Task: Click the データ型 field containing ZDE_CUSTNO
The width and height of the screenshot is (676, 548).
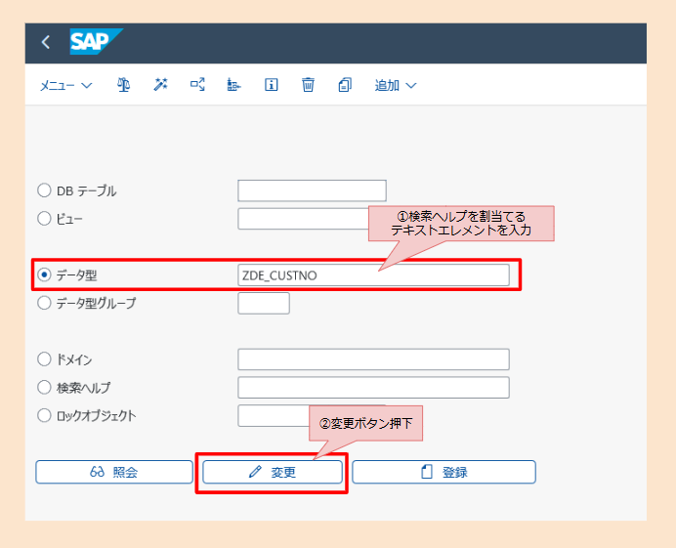Action: (x=373, y=275)
